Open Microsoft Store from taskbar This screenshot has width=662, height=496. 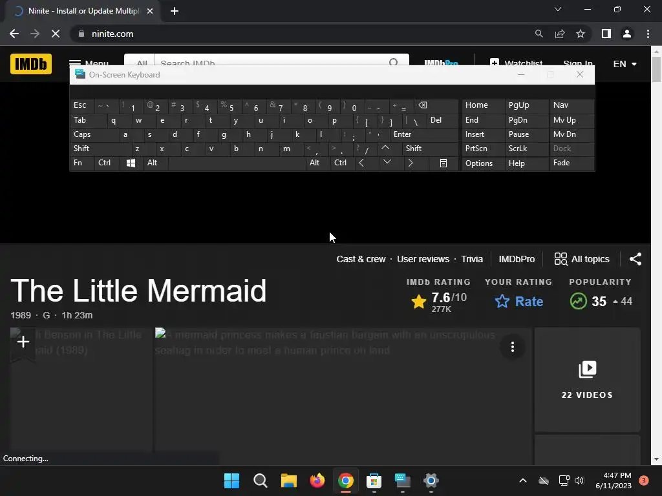coord(374,480)
